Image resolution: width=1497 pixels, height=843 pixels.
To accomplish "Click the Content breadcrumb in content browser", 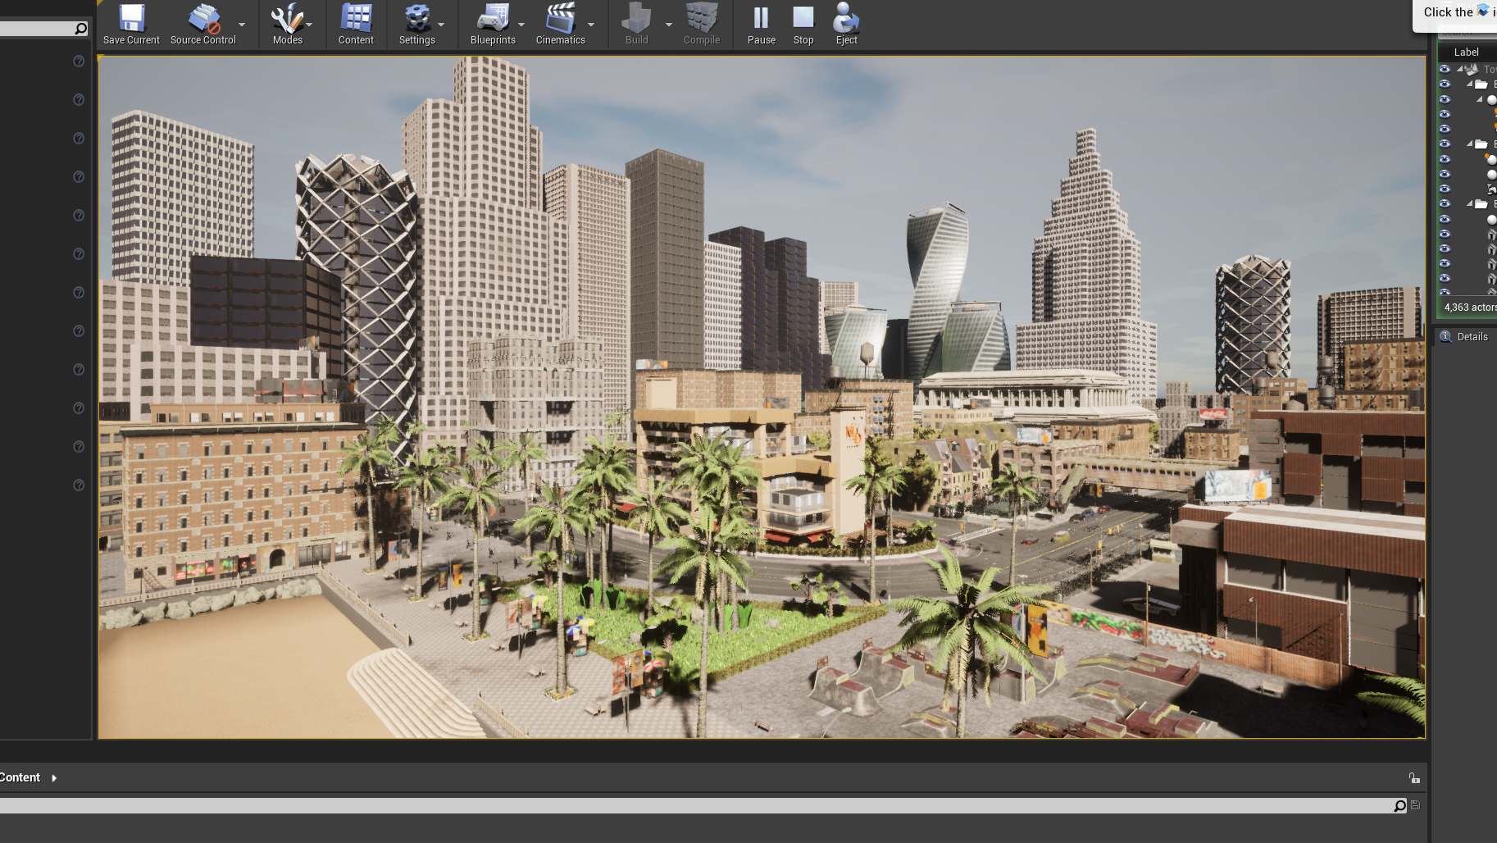I will 20,777.
